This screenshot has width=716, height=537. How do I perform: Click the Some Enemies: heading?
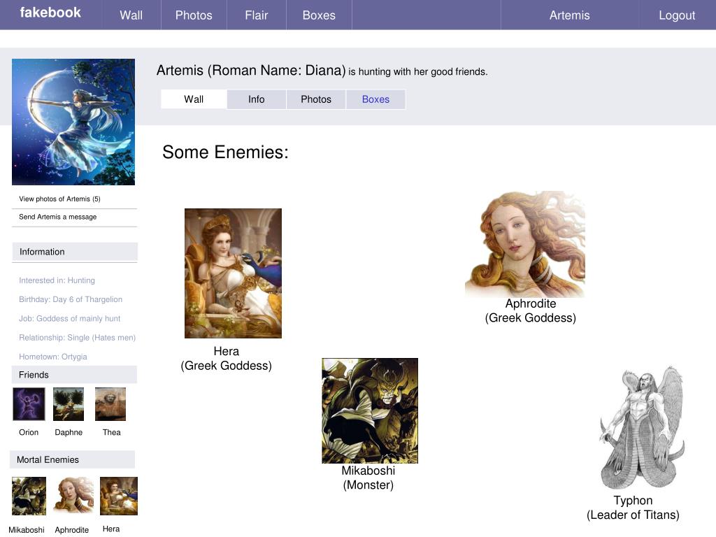tap(226, 152)
